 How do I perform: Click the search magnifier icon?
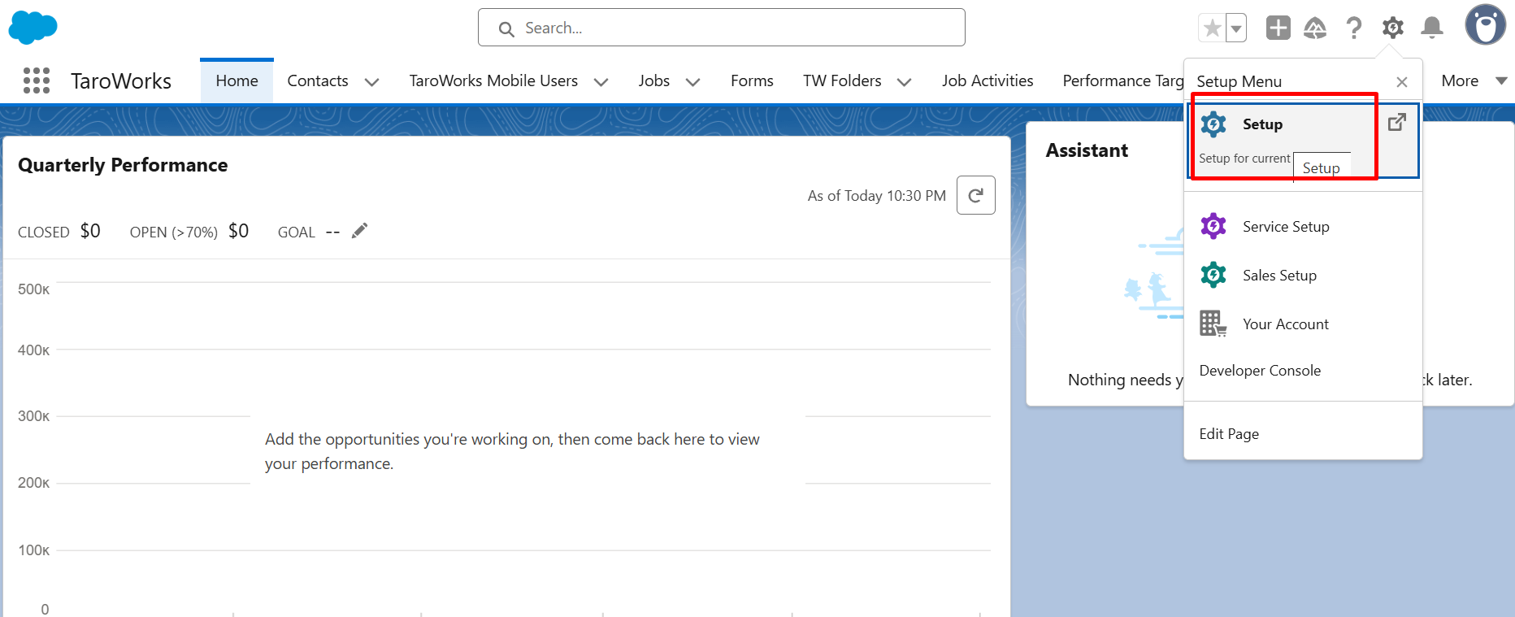[506, 29]
